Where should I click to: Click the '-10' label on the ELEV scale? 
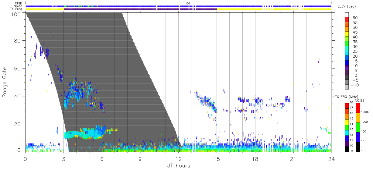(355, 85)
